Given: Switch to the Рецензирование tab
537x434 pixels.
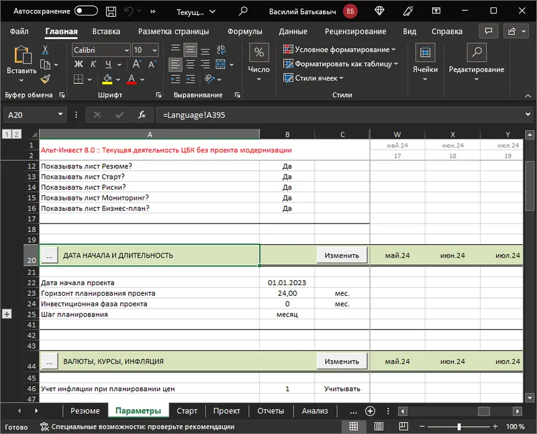Looking at the screenshot, I should [356, 32].
